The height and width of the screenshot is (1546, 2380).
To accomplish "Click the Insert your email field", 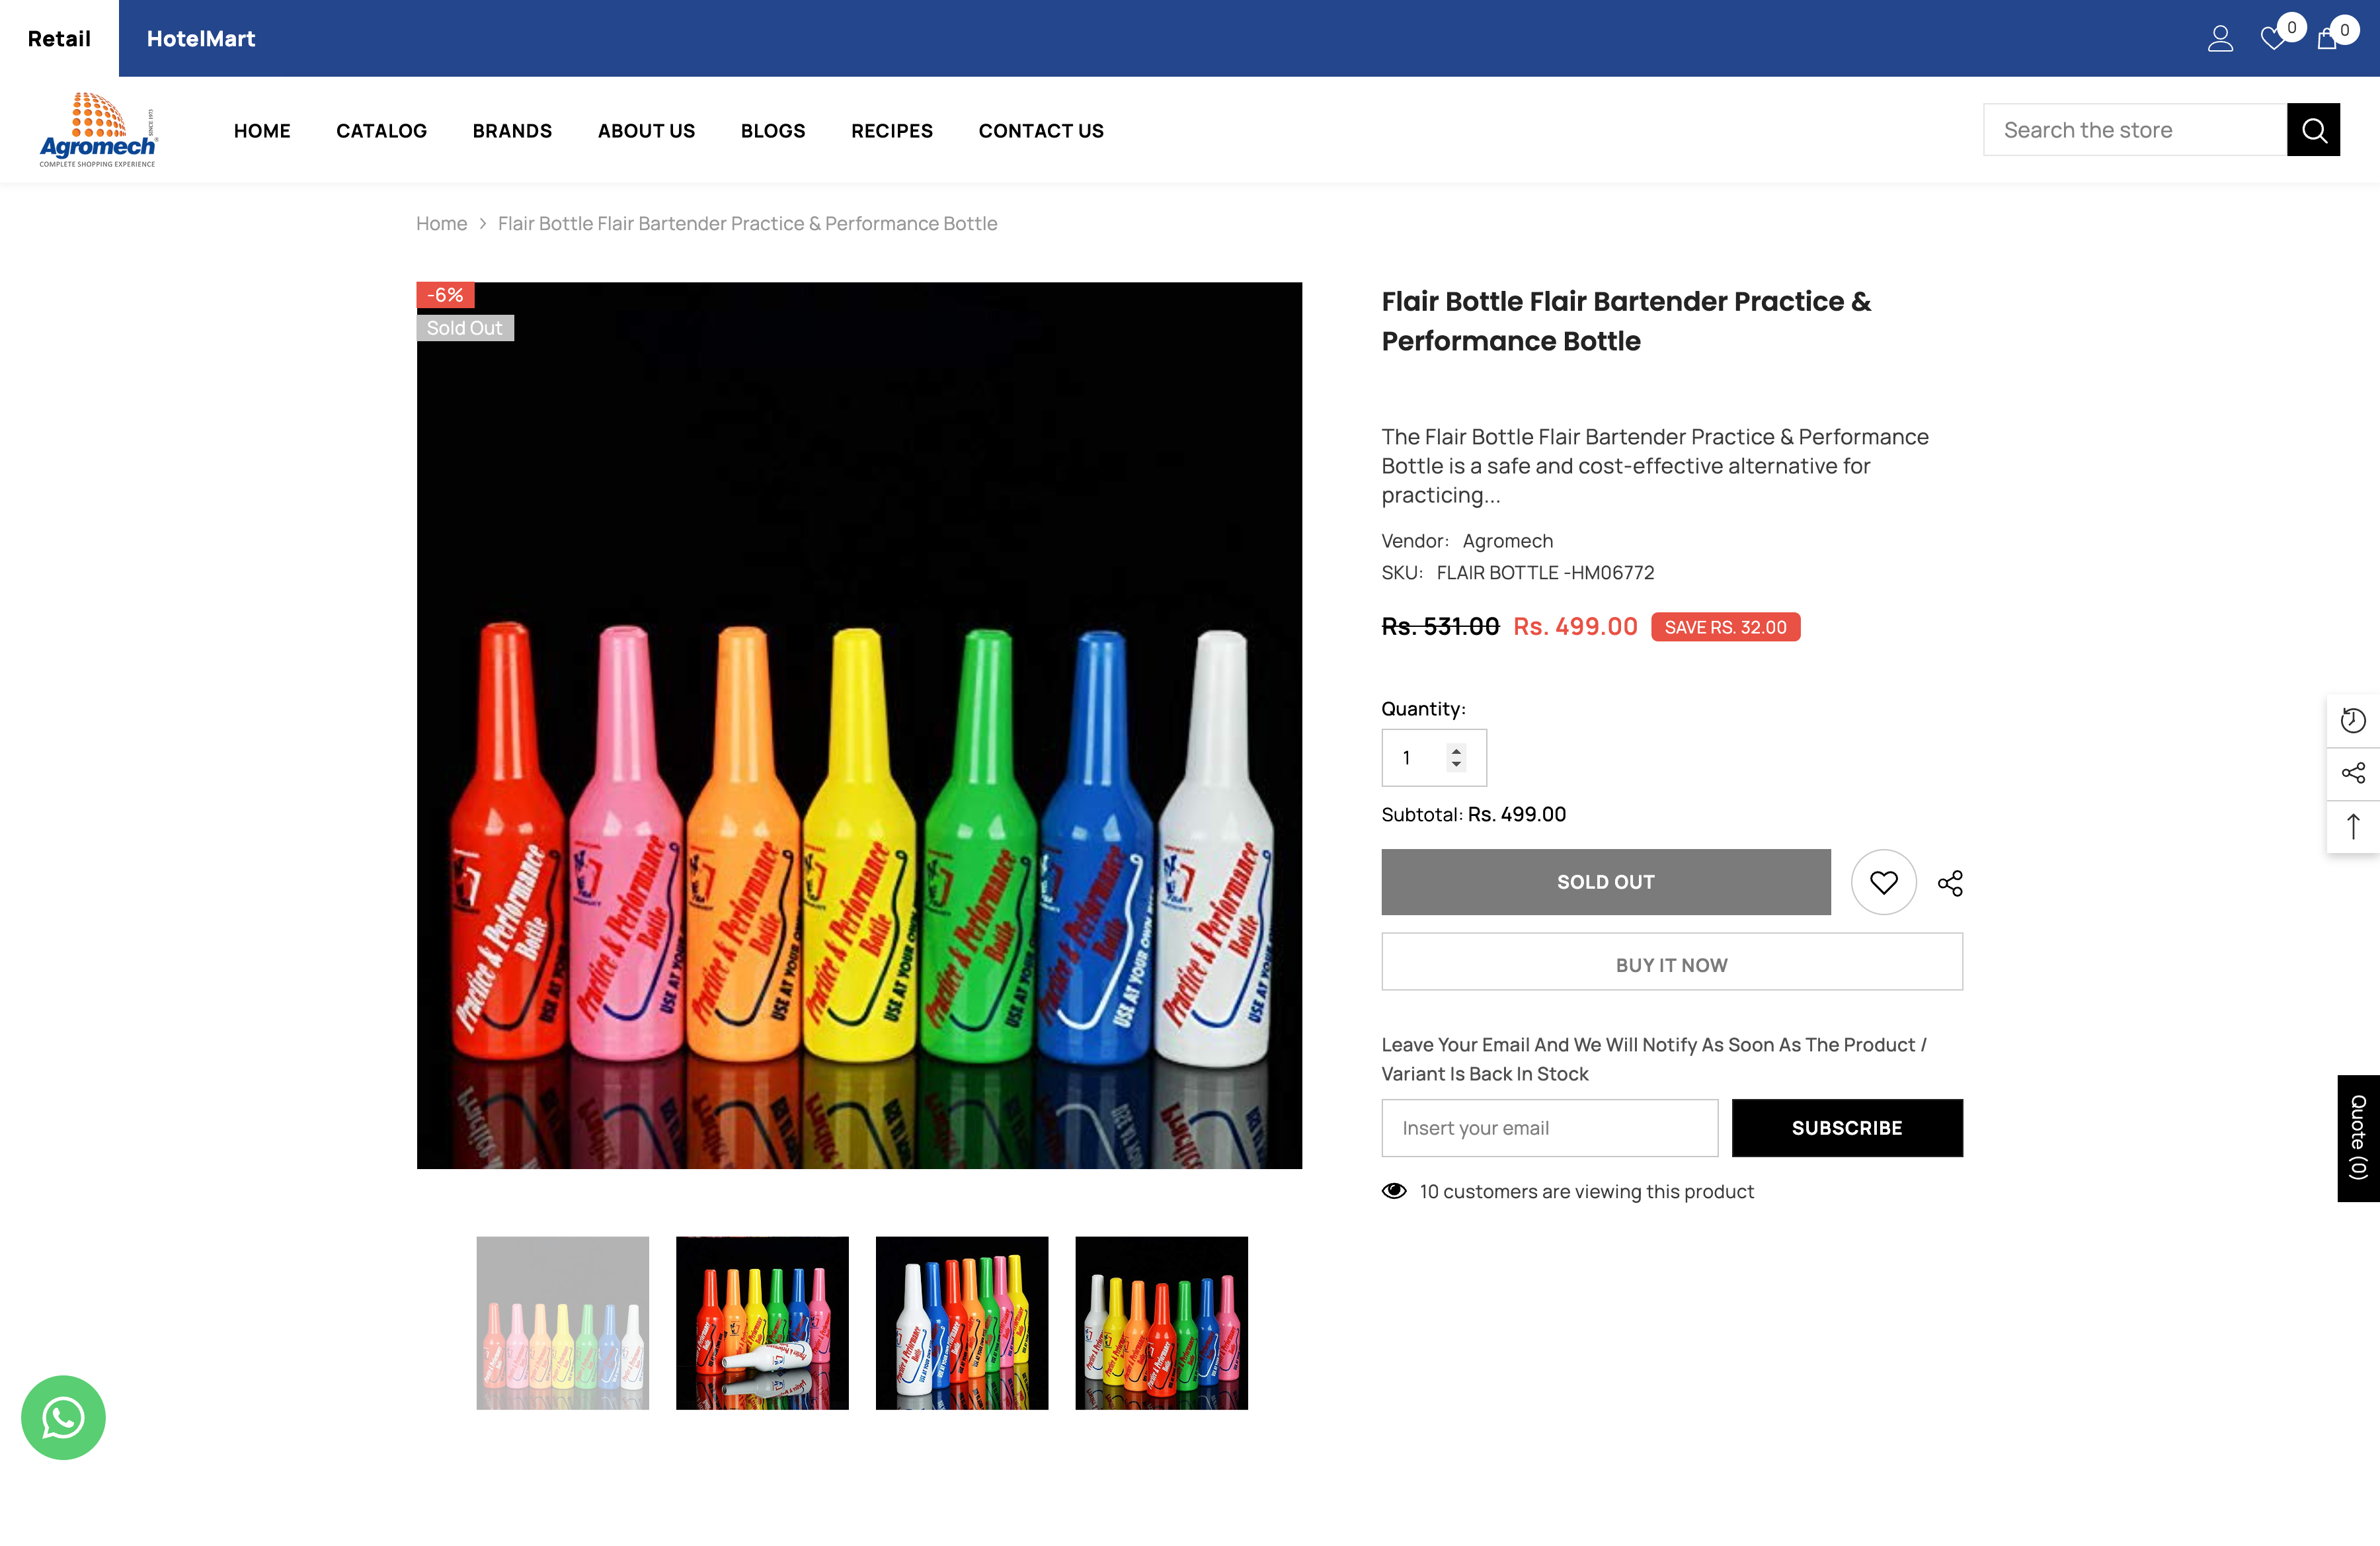I will coord(1549,1128).
